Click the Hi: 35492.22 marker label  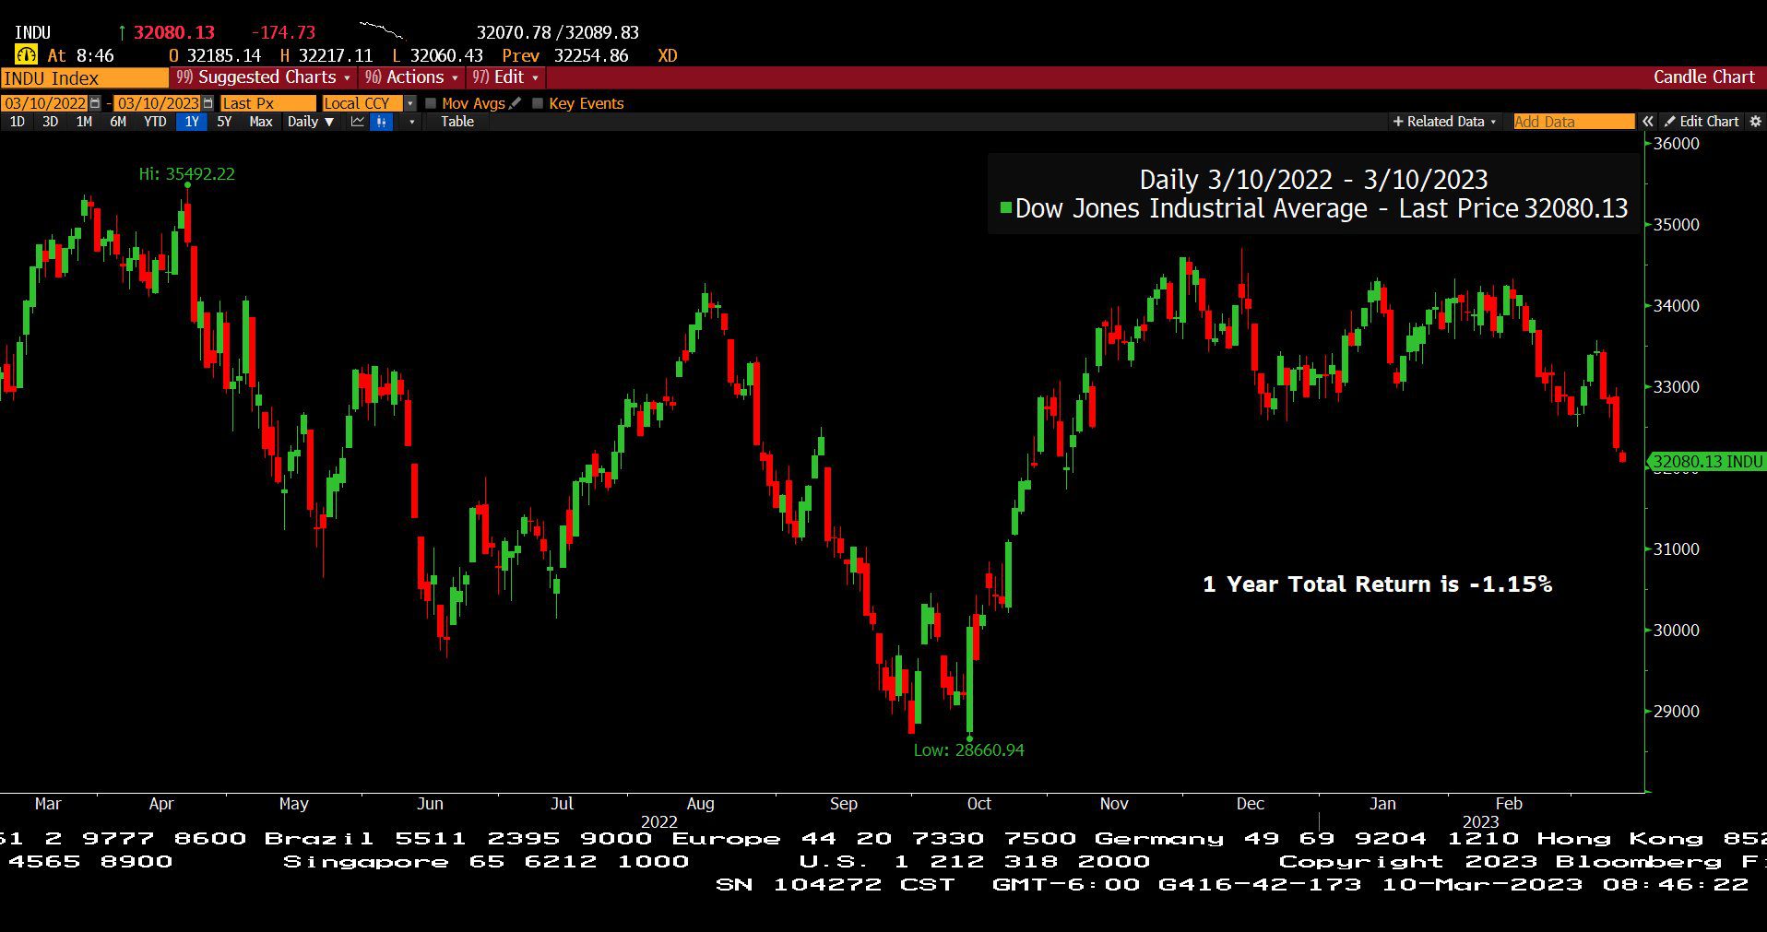tap(187, 174)
